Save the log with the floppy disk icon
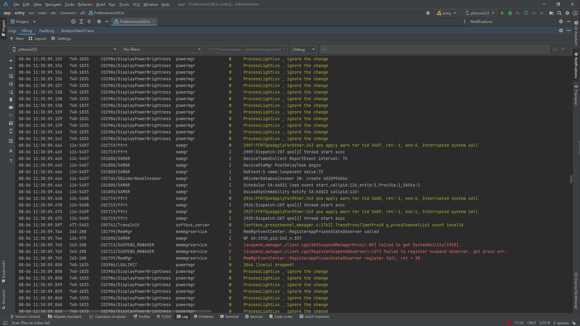580x326 pixels. (11, 123)
